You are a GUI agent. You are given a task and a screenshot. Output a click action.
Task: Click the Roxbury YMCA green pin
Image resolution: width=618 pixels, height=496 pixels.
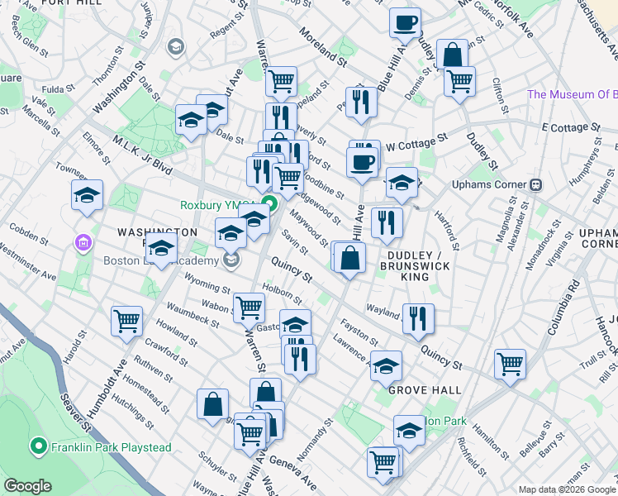click(x=270, y=204)
